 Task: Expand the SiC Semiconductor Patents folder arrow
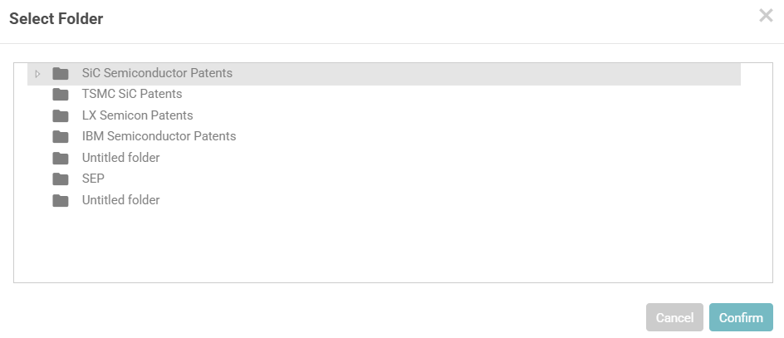37,74
